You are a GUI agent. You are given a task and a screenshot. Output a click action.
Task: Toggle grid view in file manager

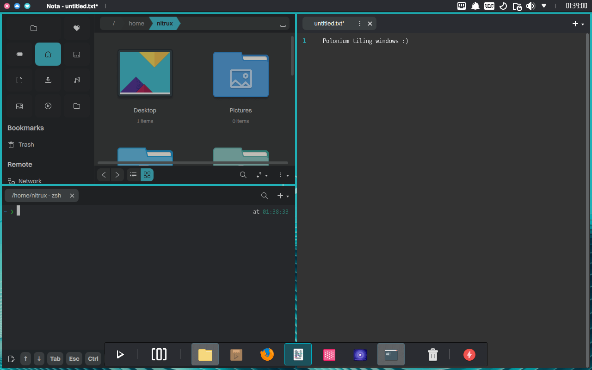click(147, 175)
